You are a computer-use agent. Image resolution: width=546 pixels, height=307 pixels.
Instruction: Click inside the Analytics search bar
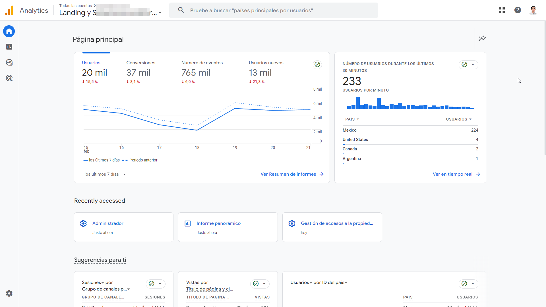[273, 10]
